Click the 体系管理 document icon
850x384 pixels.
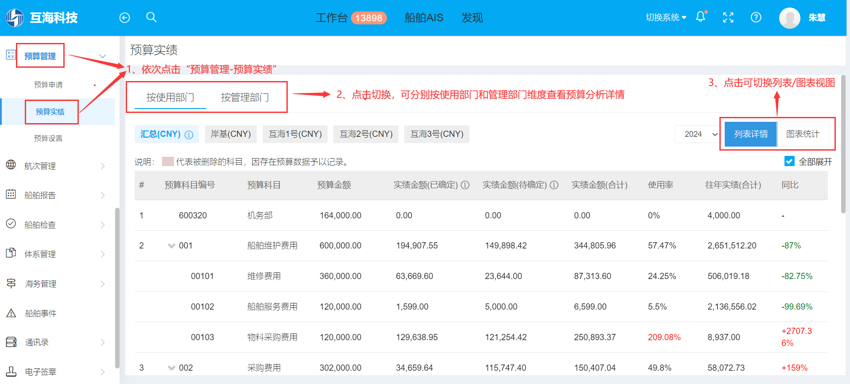coord(11,253)
